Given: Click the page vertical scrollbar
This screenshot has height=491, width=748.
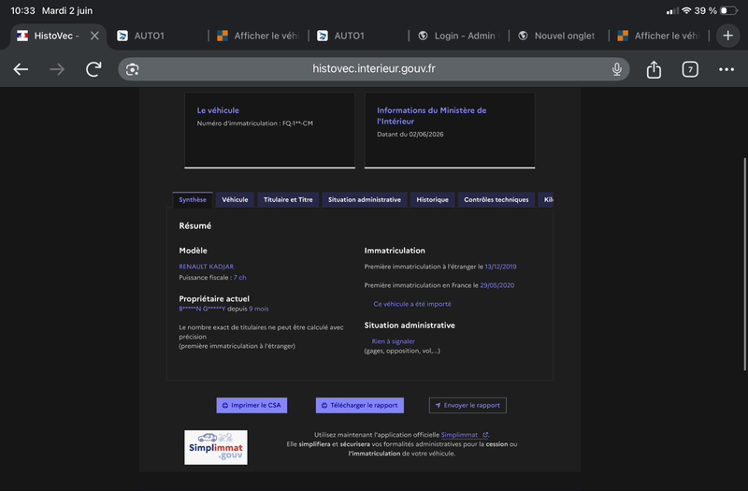Looking at the screenshot, I should [744, 264].
